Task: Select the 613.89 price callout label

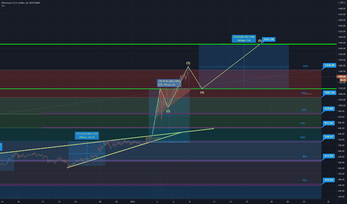Action: [329, 156]
